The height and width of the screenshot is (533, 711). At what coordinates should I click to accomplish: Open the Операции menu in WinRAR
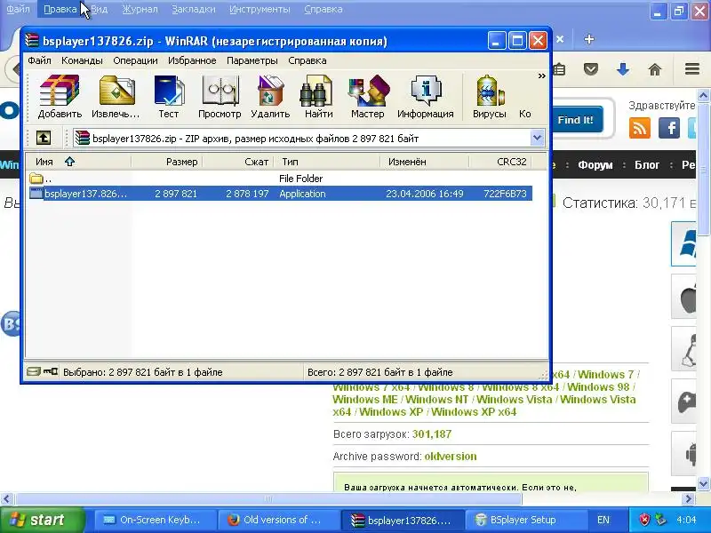pyautogui.click(x=136, y=60)
